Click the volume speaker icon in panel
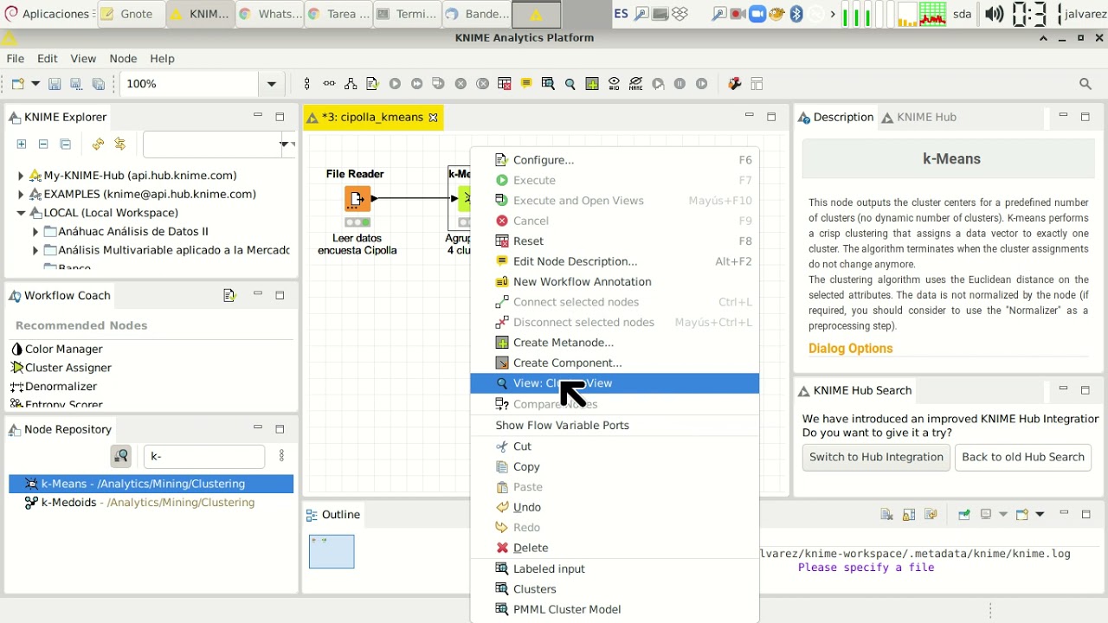The image size is (1108, 623). [995, 14]
